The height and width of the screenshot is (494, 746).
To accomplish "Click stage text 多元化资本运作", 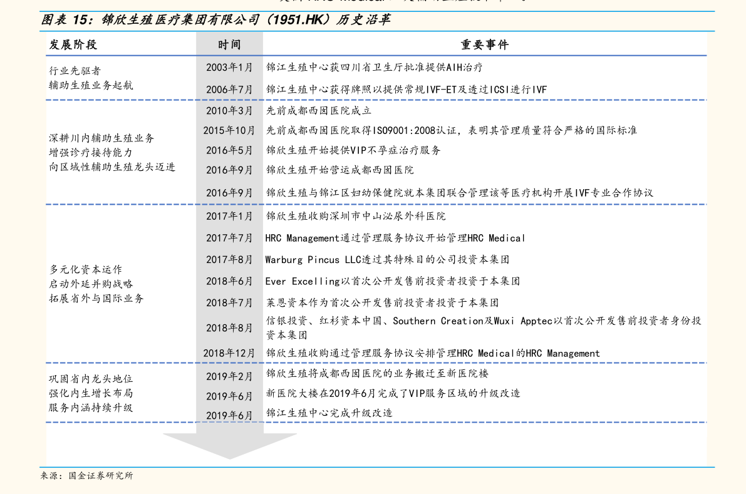I will click(86, 270).
